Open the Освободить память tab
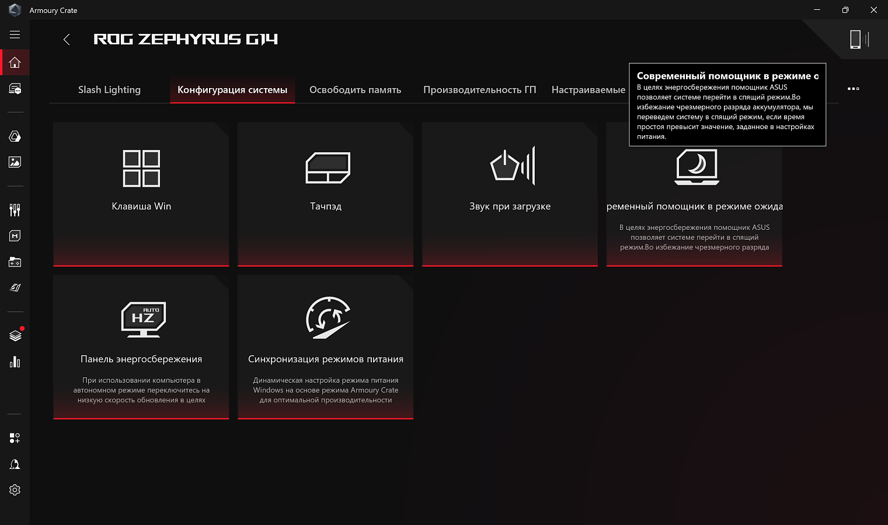 (355, 90)
